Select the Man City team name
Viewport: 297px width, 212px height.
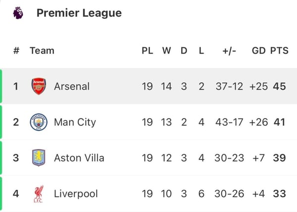click(x=75, y=122)
